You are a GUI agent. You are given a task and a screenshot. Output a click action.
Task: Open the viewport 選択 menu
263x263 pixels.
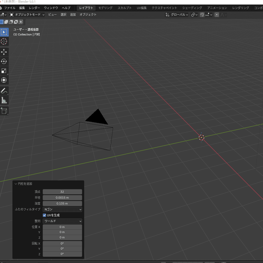(63, 15)
